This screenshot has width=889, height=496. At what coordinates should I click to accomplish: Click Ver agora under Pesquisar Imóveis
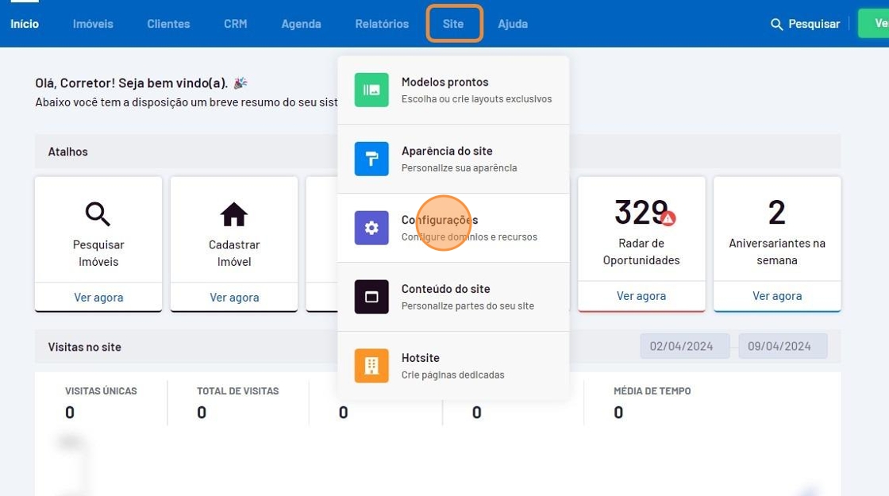click(98, 298)
